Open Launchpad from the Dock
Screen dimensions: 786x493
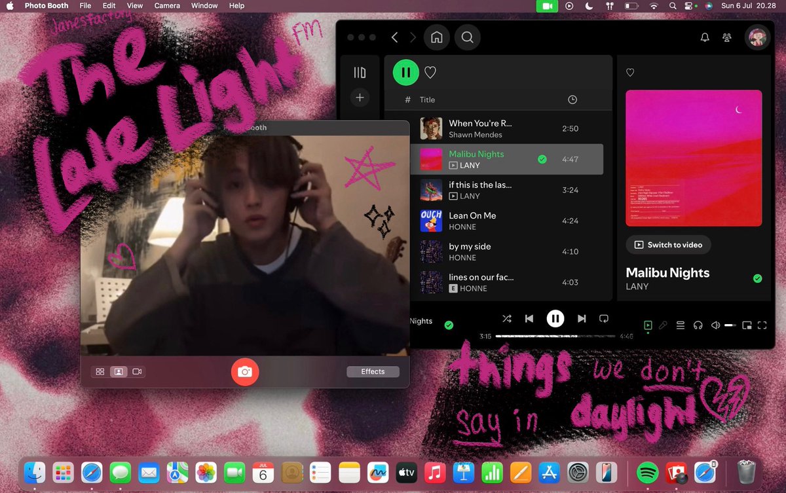[63, 472]
